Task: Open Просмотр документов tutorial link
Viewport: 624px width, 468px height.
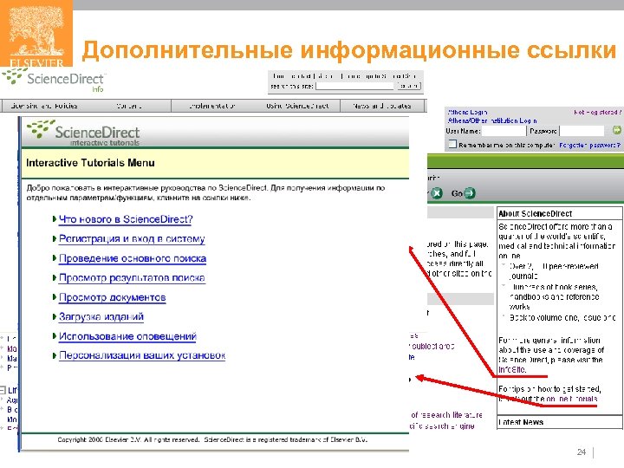Action: coord(112,297)
